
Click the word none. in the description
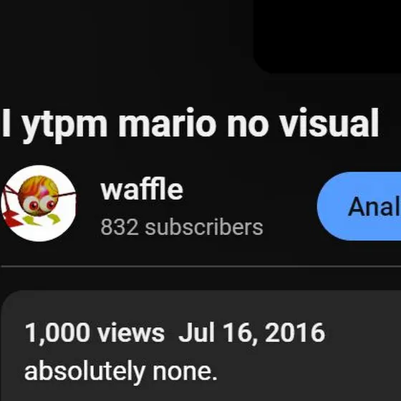tap(185, 372)
